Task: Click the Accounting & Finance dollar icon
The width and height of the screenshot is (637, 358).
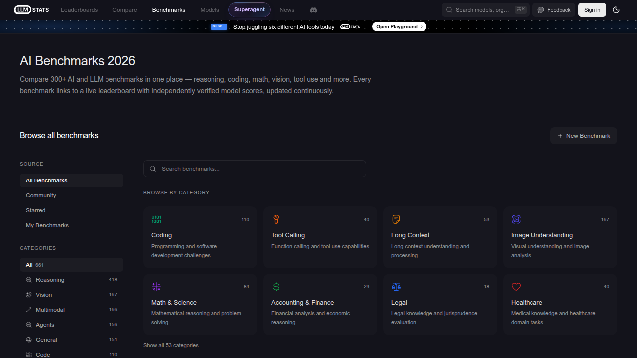Action: 276,287
